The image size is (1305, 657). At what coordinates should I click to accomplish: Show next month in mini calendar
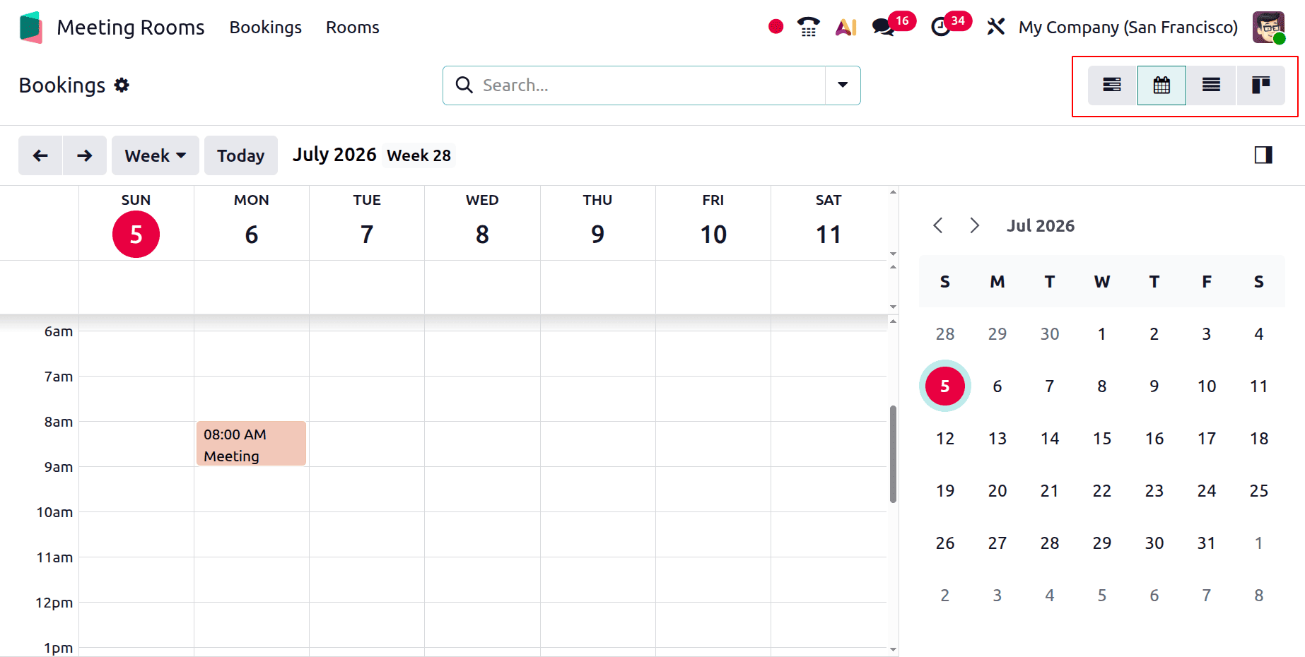[975, 225]
